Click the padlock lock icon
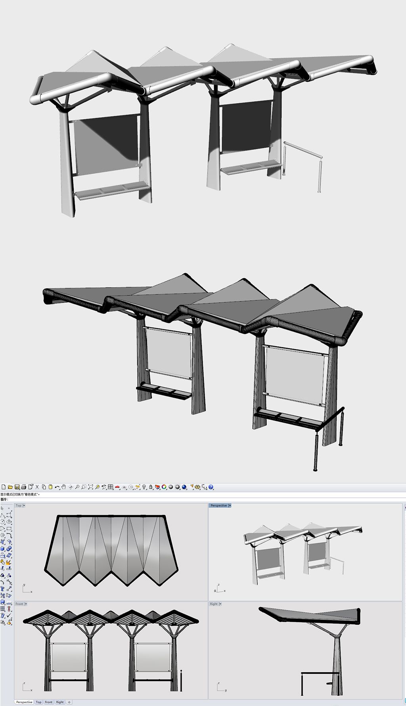 [151, 487]
